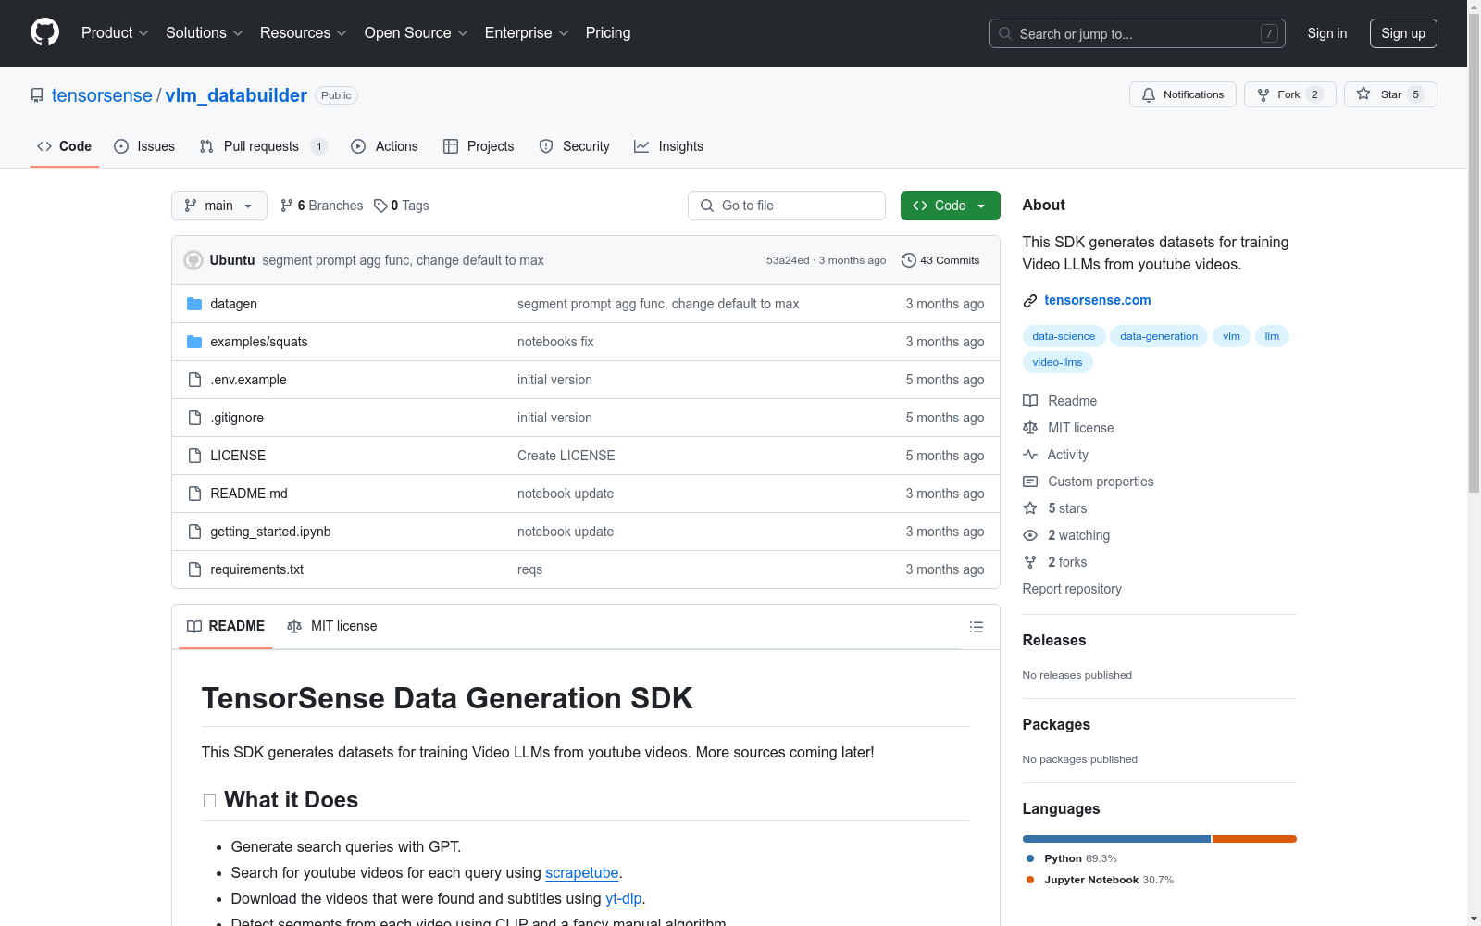The height and width of the screenshot is (926, 1481).
Task: Click the Search or jump to field
Action: pyautogui.click(x=1138, y=33)
